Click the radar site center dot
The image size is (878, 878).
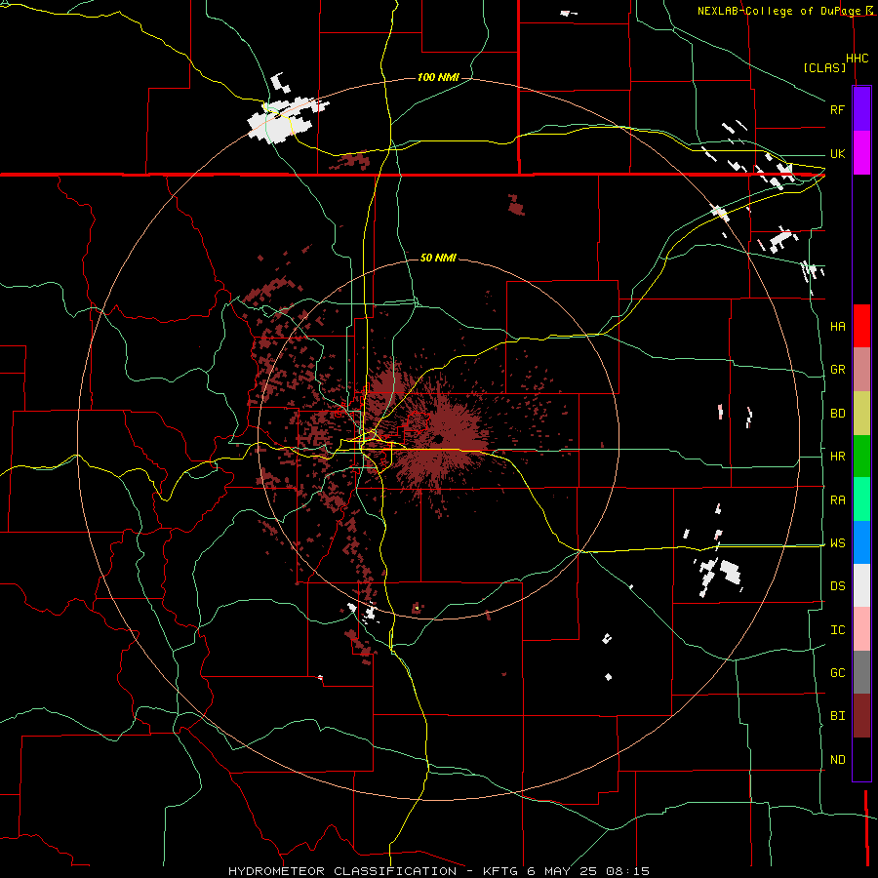tap(438, 438)
